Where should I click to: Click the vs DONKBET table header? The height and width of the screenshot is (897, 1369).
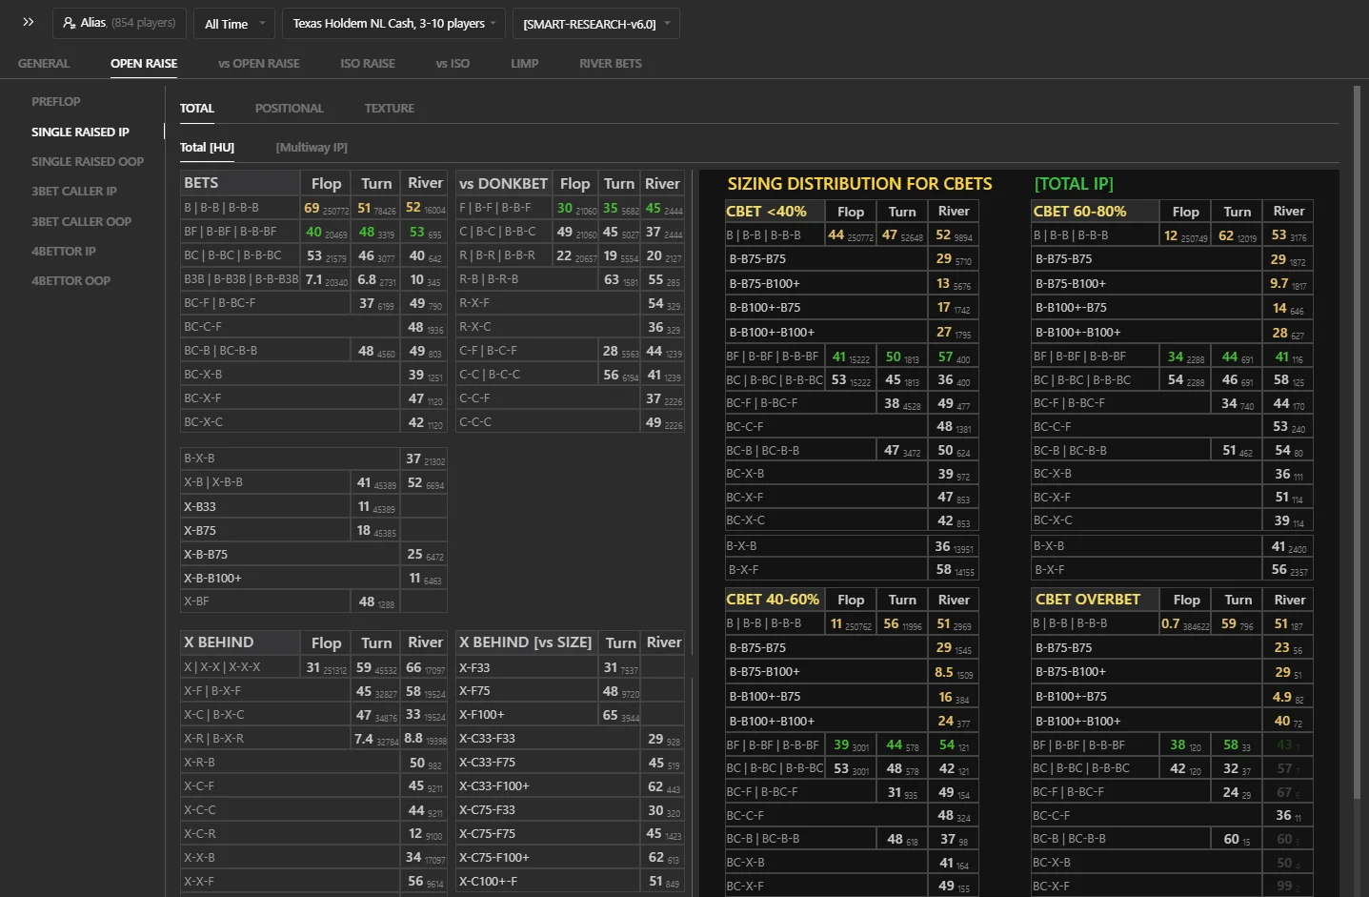click(503, 183)
